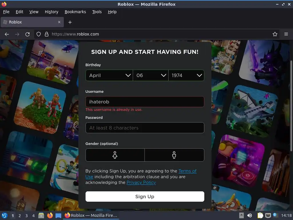Screen dimensions: 293x220
Task: Show site security lock information
Action: [x=47, y=34]
